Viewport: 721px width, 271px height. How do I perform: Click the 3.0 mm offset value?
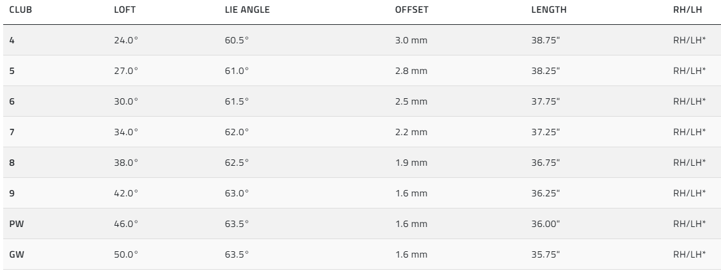tap(411, 40)
